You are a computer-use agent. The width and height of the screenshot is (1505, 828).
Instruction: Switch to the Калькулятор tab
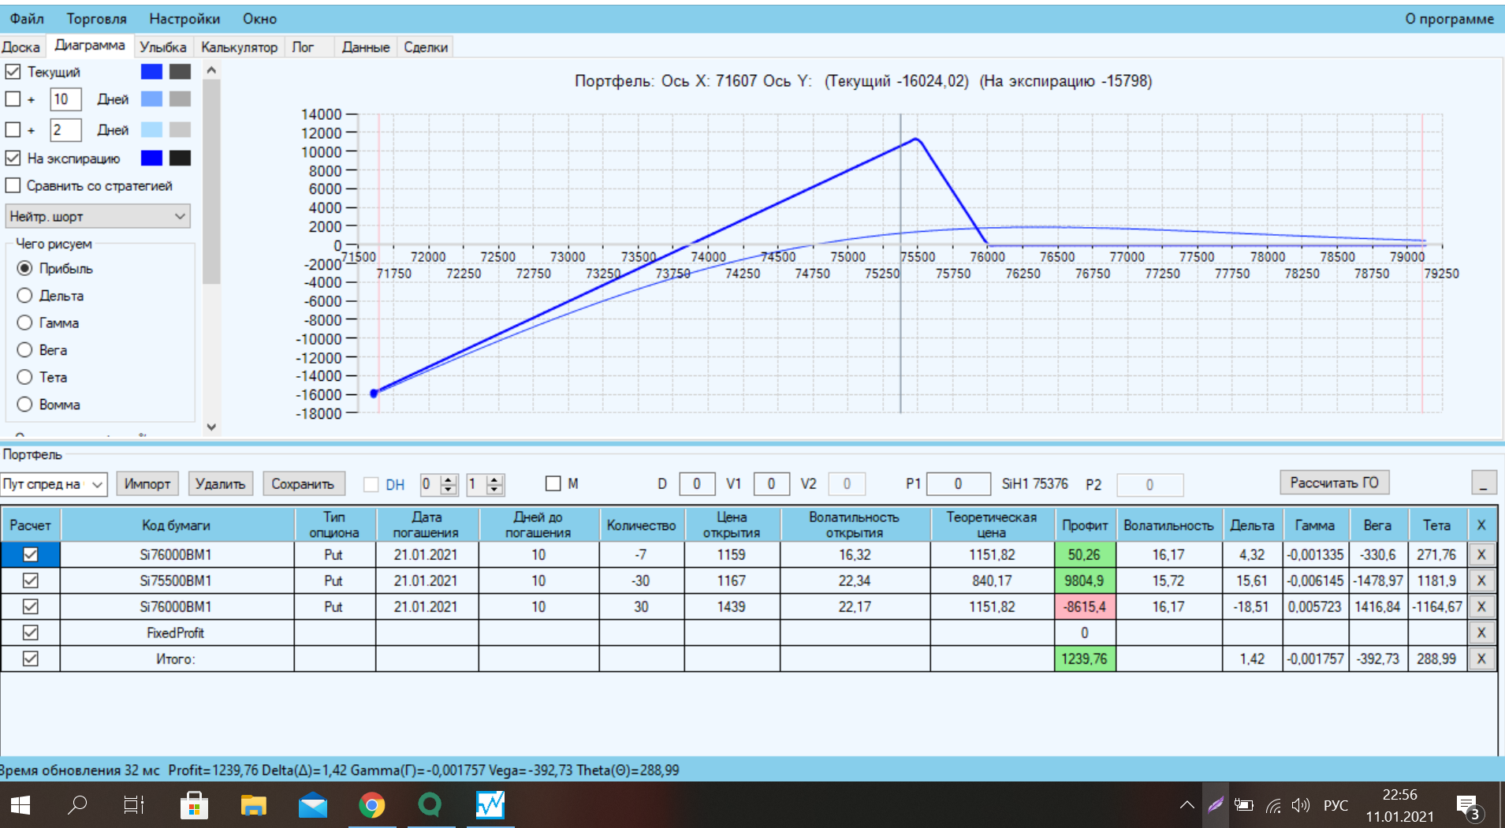click(x=239, y=47)
